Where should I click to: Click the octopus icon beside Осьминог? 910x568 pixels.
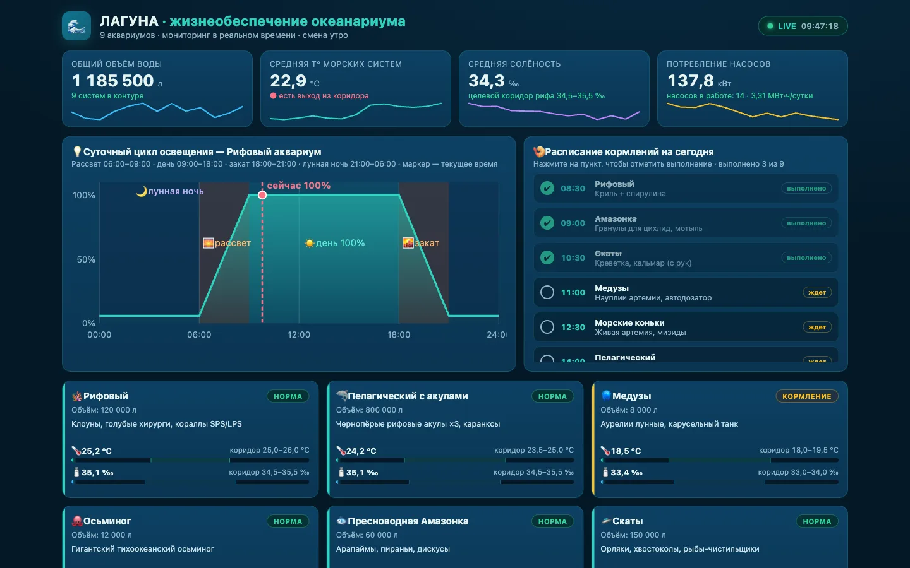(77, 521)
